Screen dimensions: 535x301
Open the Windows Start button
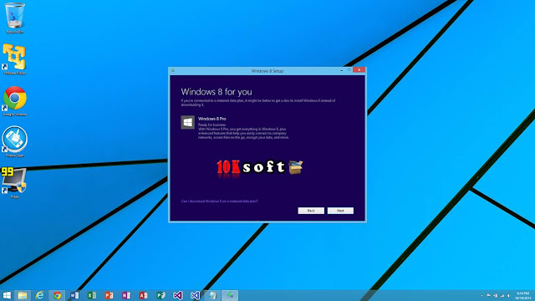pyautogui.click(x=7, y=295)
